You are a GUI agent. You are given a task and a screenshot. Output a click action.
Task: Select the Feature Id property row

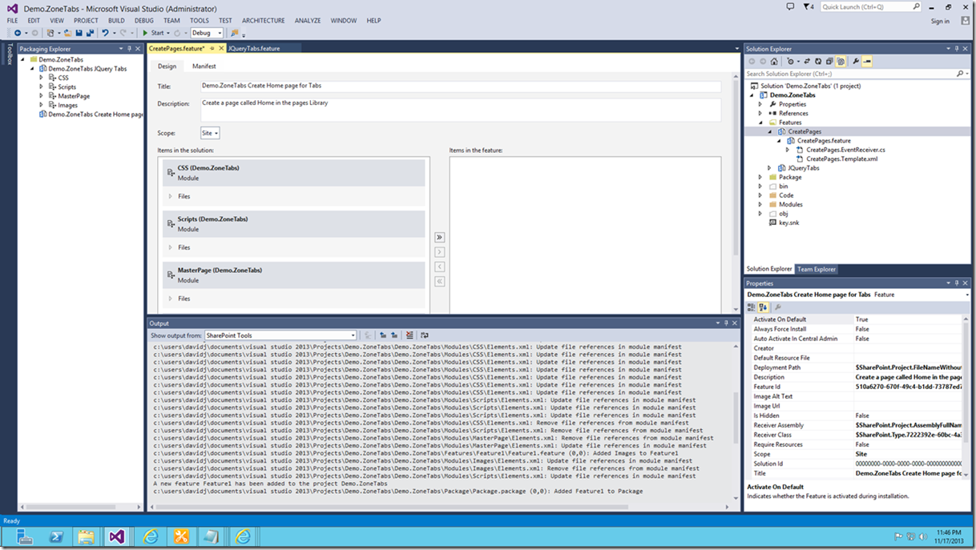pyautogui.click(x=857, y=387)
